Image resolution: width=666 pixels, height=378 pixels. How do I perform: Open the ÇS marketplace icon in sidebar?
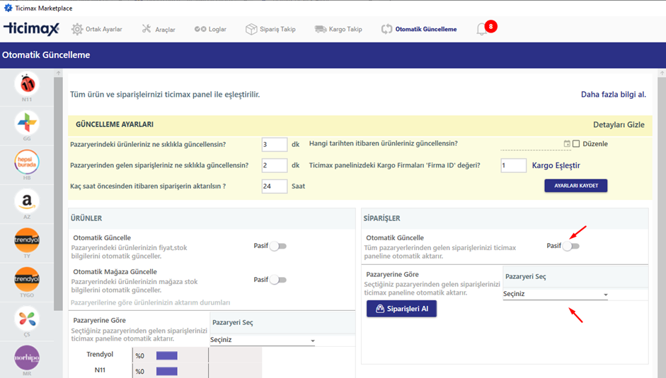coord(27,319)
